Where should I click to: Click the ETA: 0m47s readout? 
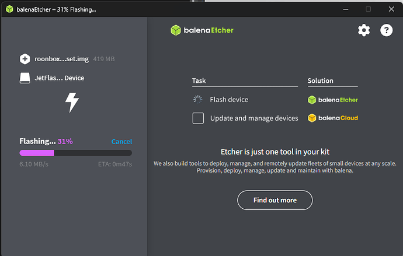(x=115, y=164)
